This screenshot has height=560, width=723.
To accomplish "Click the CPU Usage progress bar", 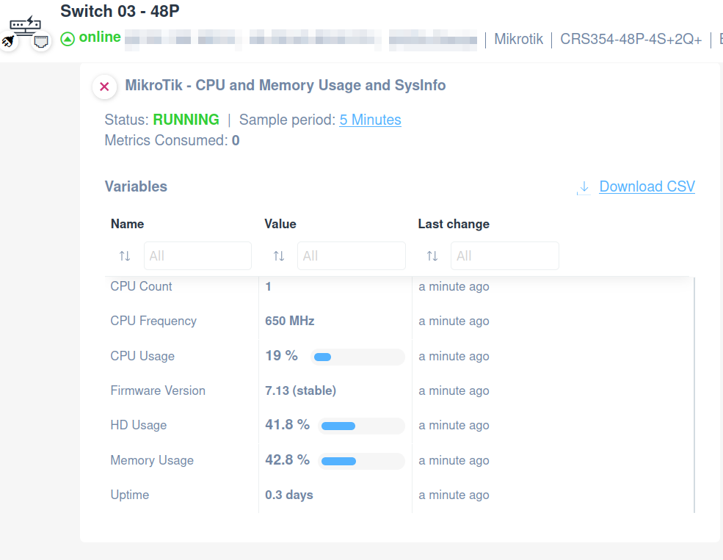I will click(357, 357).
